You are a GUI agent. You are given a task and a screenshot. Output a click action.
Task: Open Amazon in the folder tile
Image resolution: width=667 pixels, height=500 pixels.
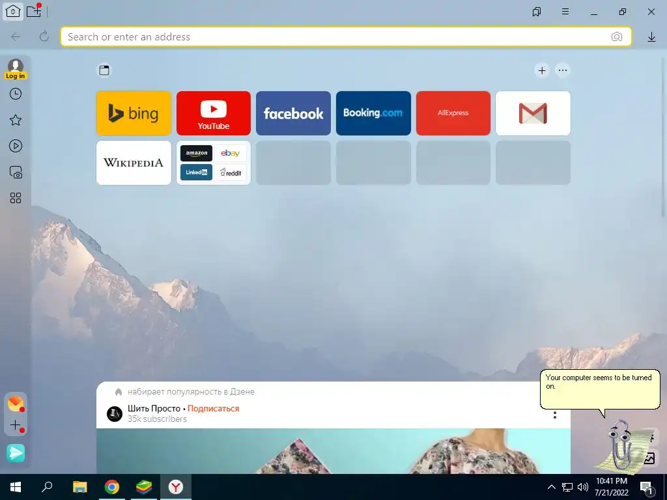pyautogui.click(x=196, y=153)
